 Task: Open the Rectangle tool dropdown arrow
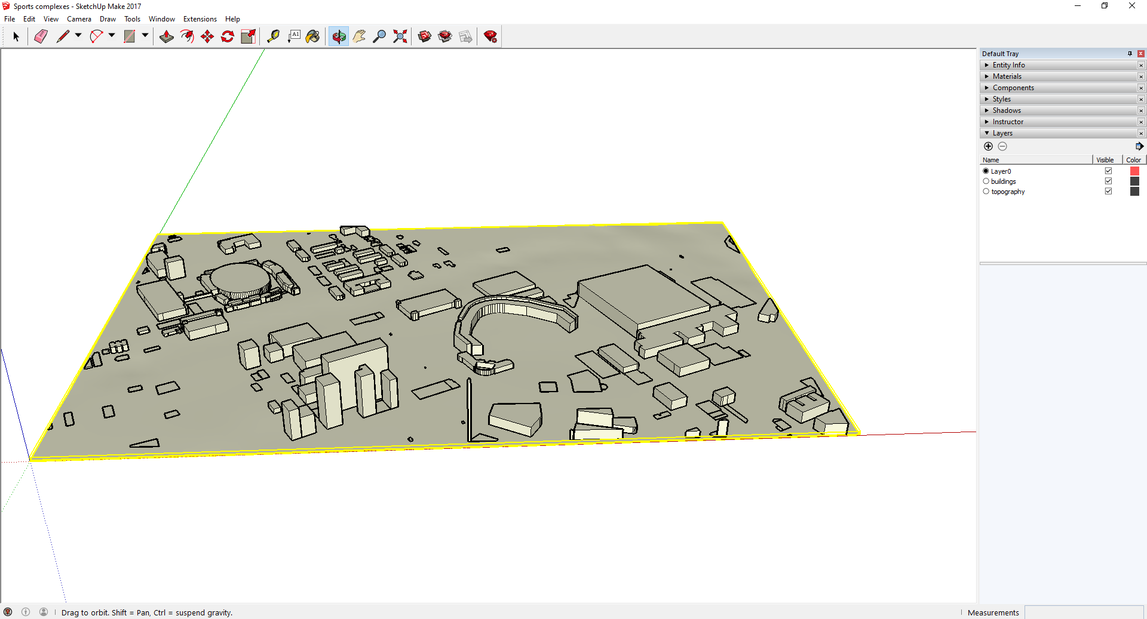pos(145,36)
